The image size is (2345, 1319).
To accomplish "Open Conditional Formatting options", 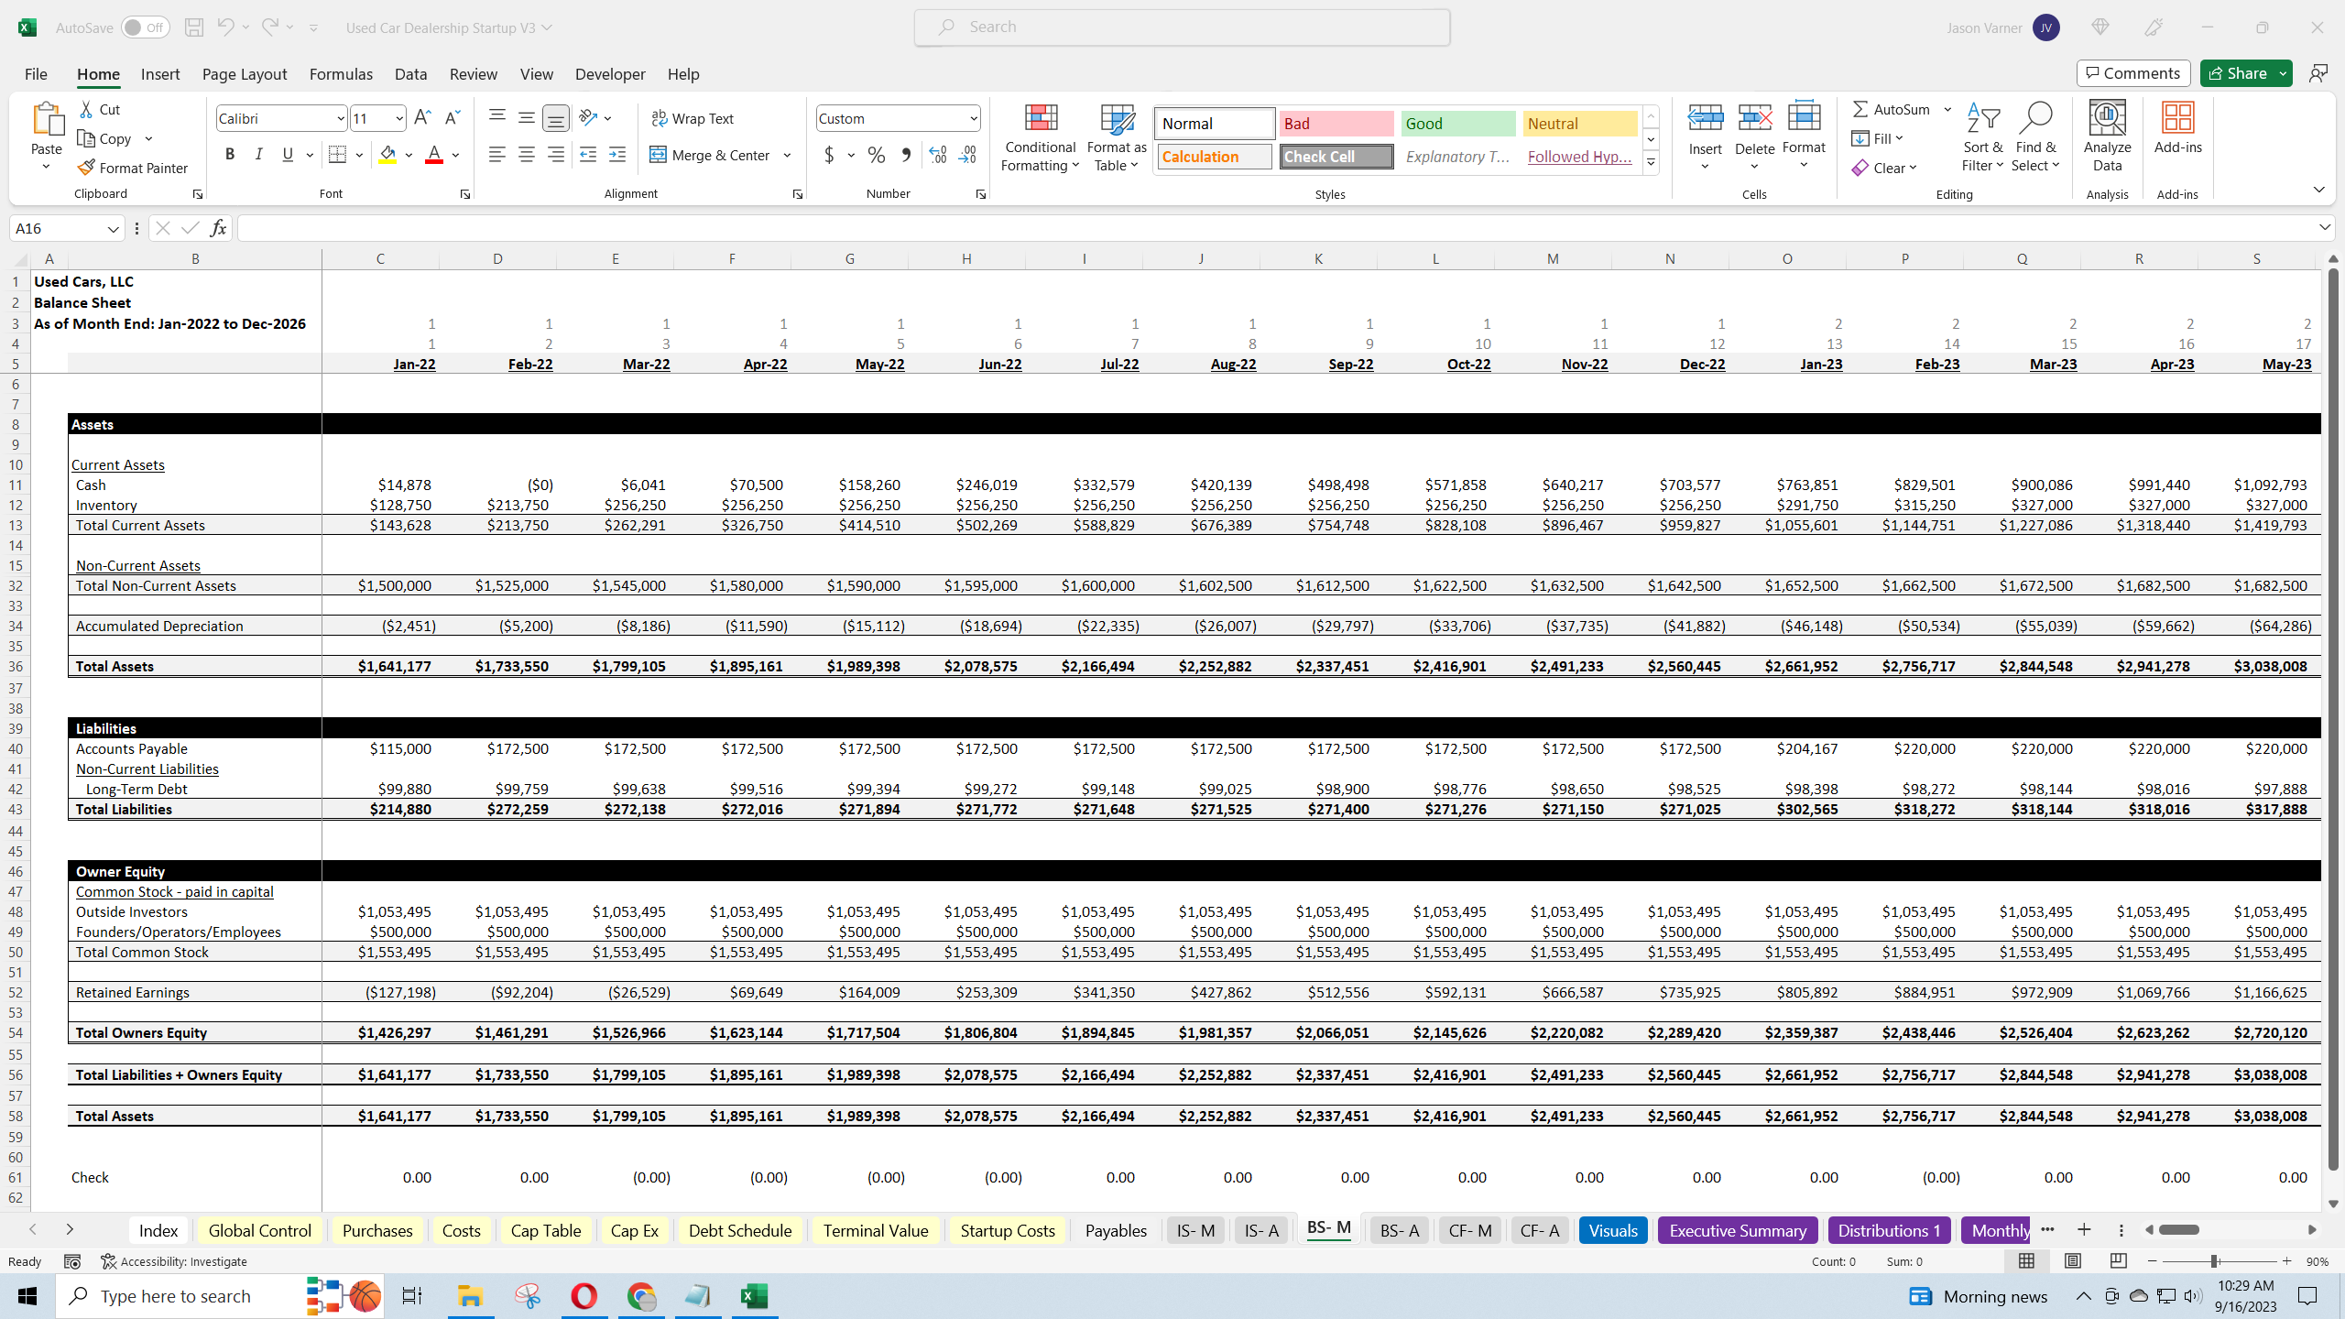I will click(x=1039, y=137).
